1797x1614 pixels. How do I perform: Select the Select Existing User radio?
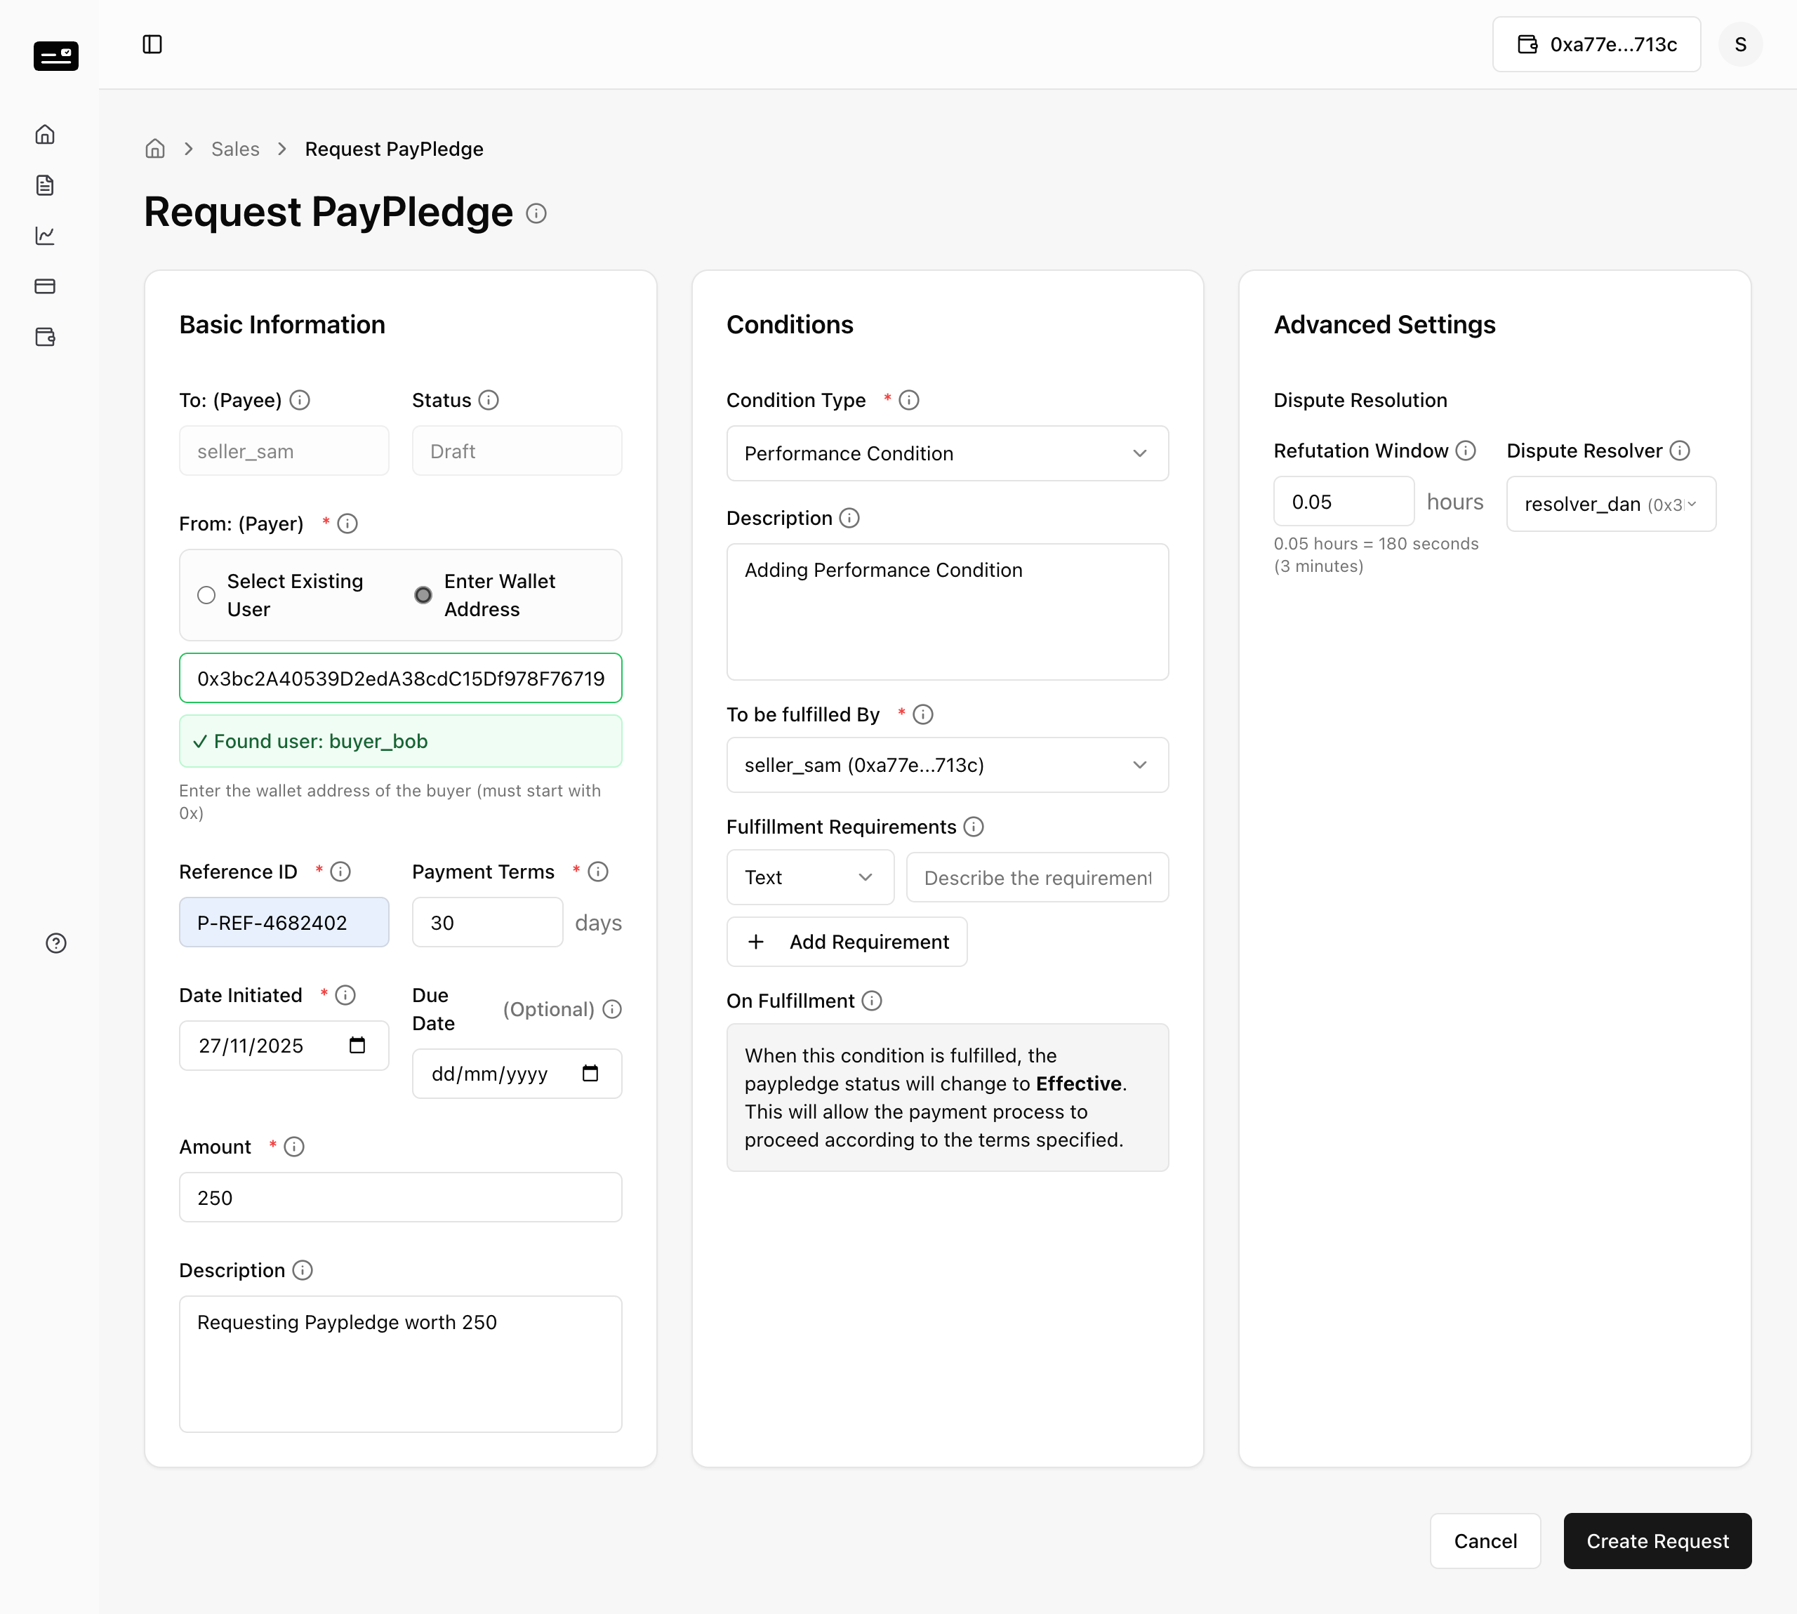coord(206,595)
